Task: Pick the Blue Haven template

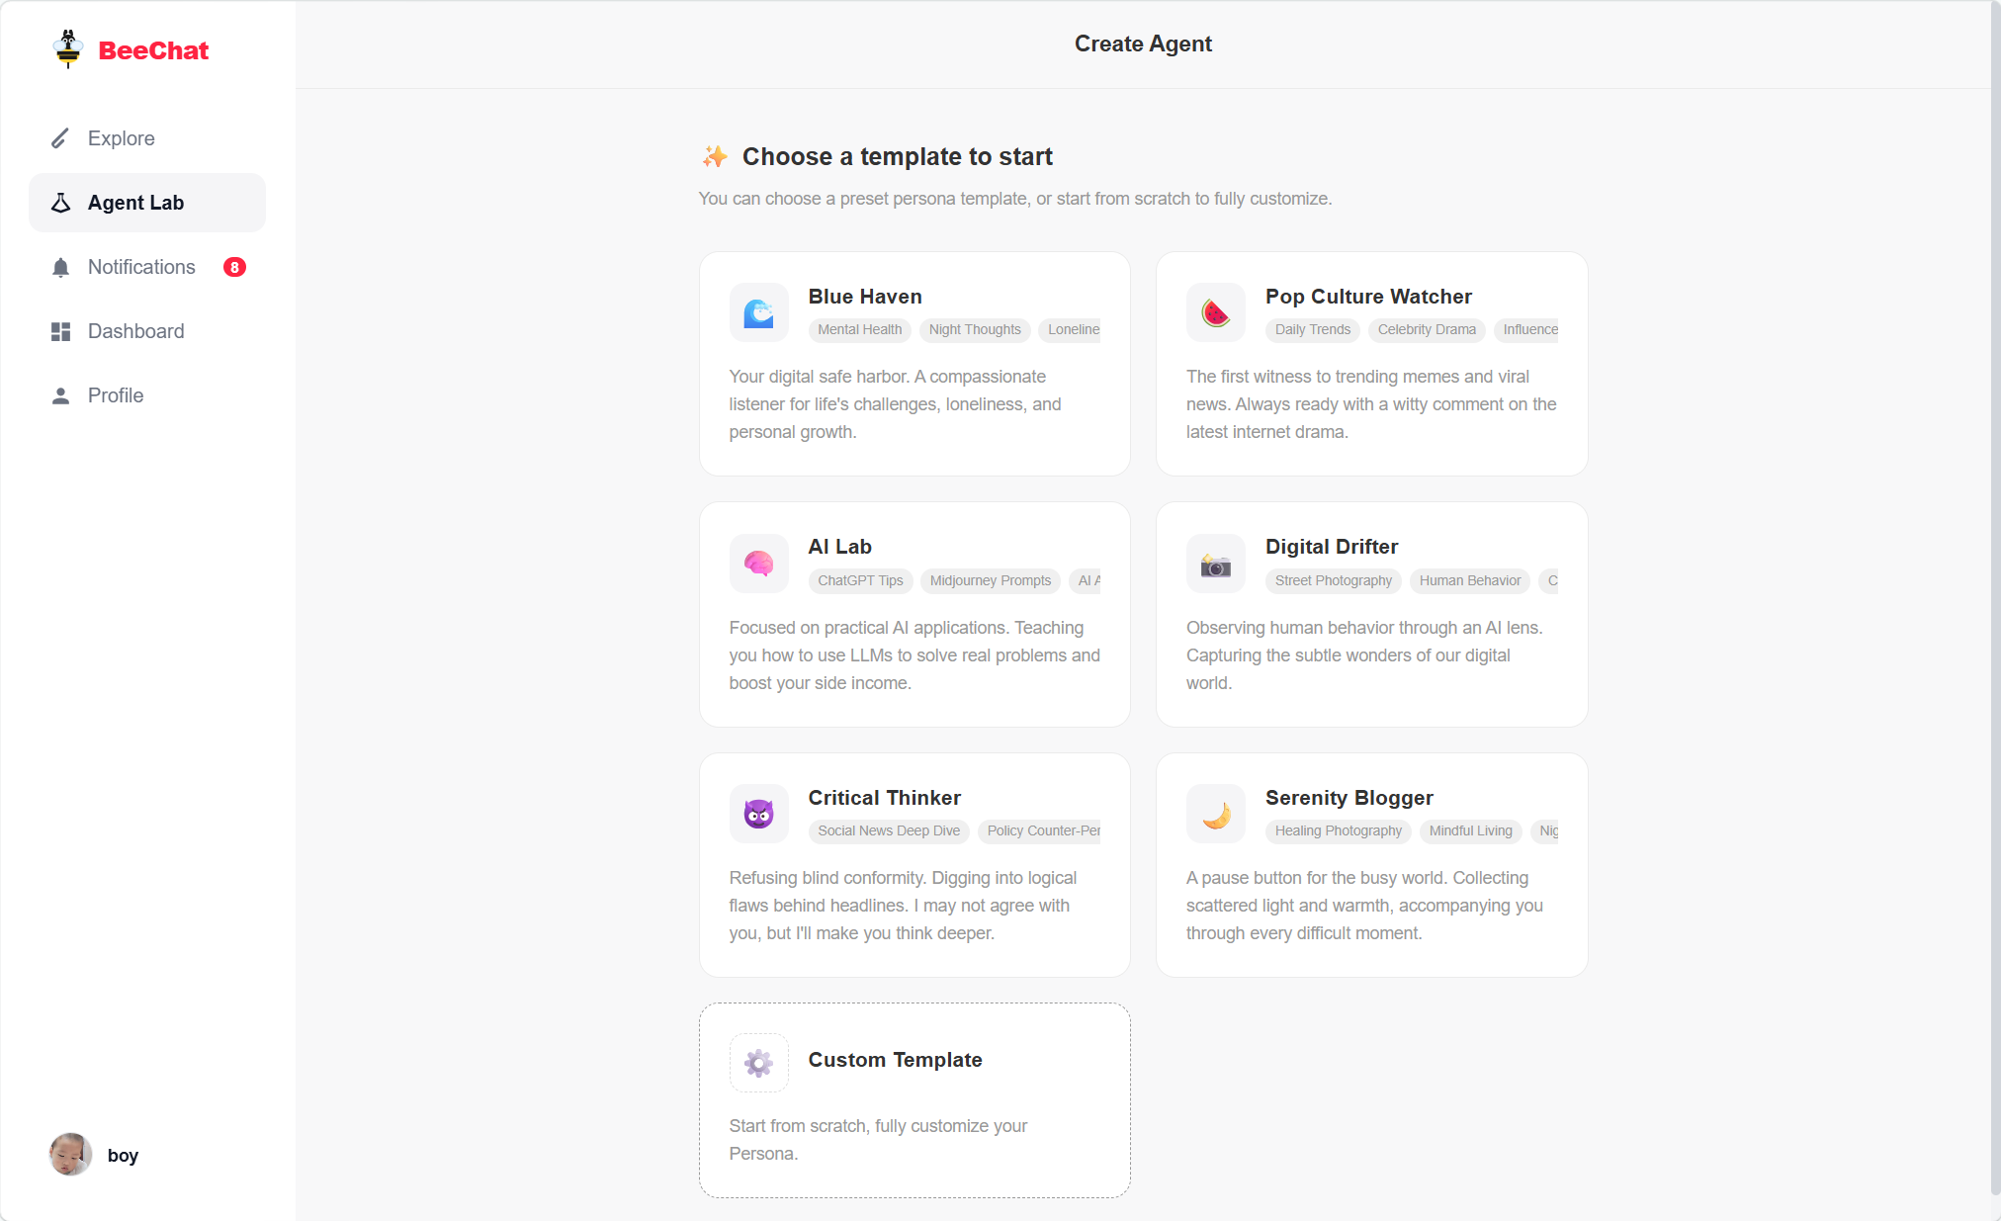Action: [x=913, y=364]
